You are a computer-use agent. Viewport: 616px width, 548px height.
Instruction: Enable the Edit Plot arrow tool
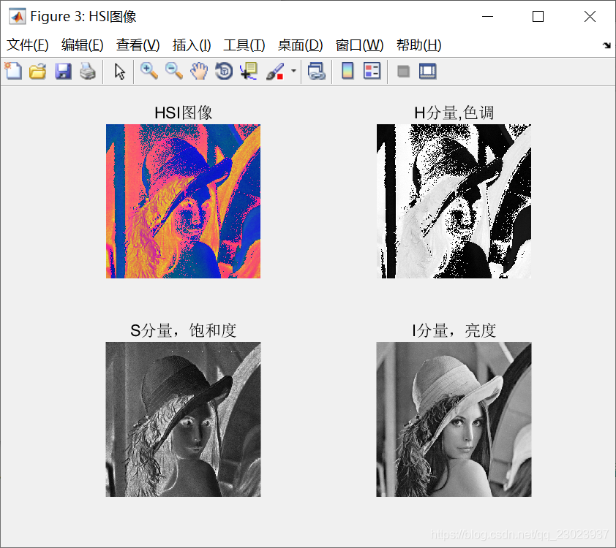click(119, 72)
